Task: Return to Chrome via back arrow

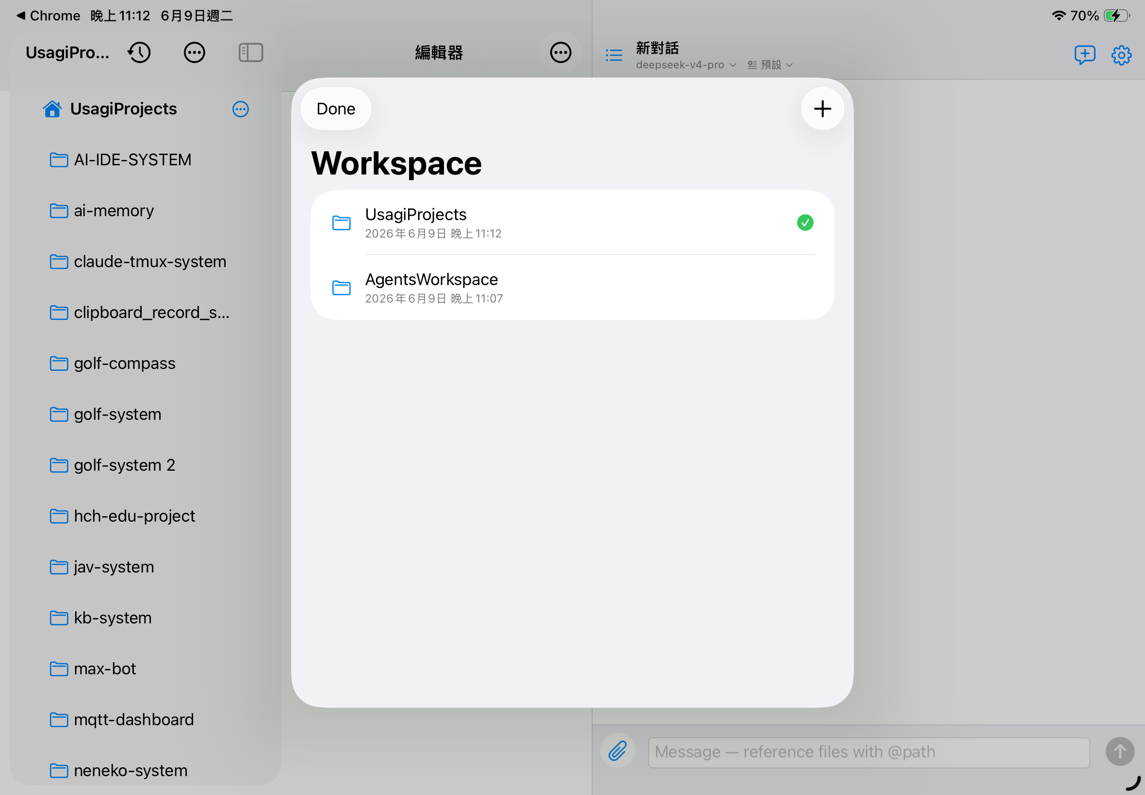Action: [x=48, y=16]
